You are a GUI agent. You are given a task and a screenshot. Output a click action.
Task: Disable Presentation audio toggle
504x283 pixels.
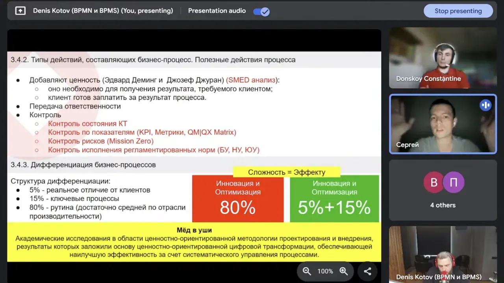[261, 11]
